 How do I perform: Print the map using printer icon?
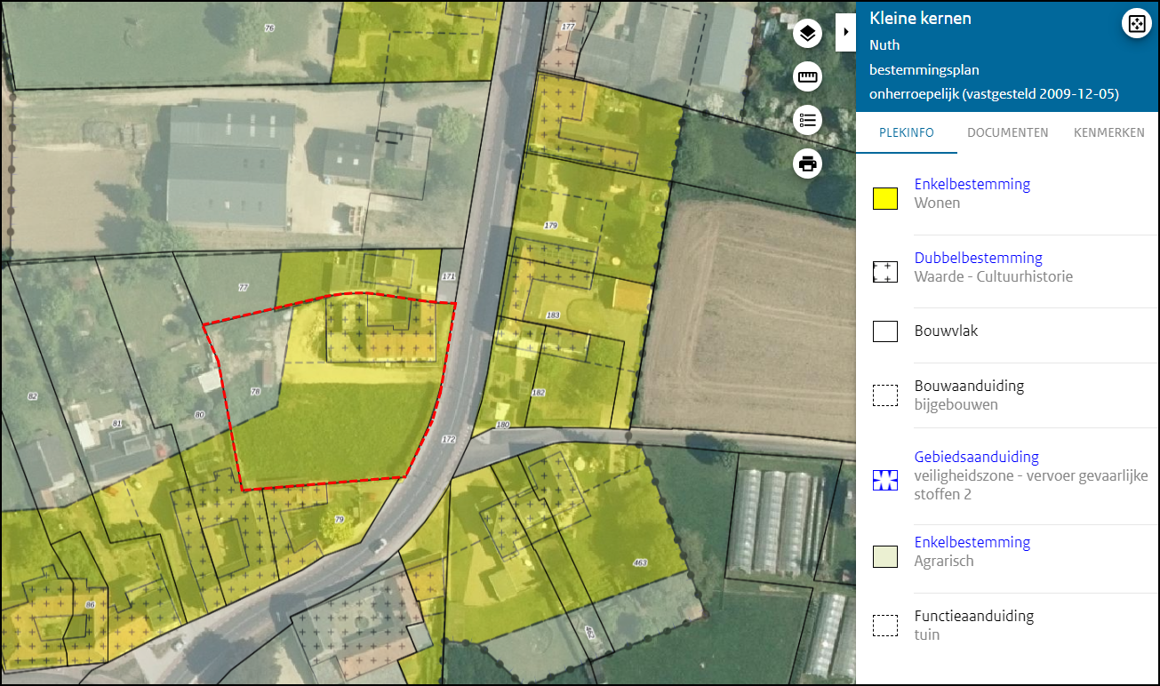point(807,164)
